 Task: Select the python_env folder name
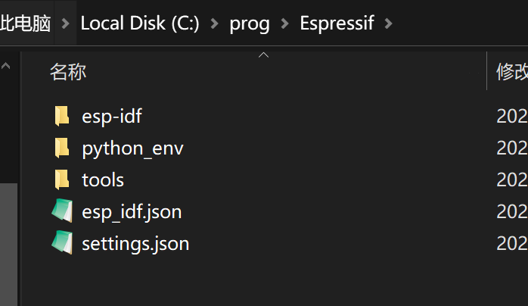tap(132, 148)
